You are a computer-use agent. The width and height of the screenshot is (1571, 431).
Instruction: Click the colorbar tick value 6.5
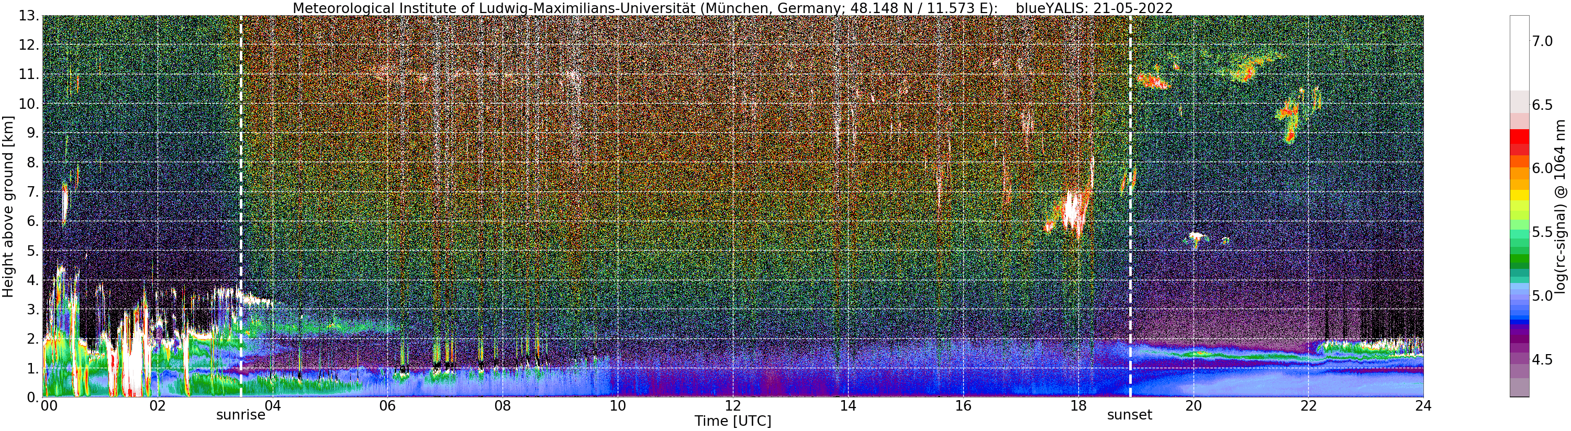pos(1543,105)
